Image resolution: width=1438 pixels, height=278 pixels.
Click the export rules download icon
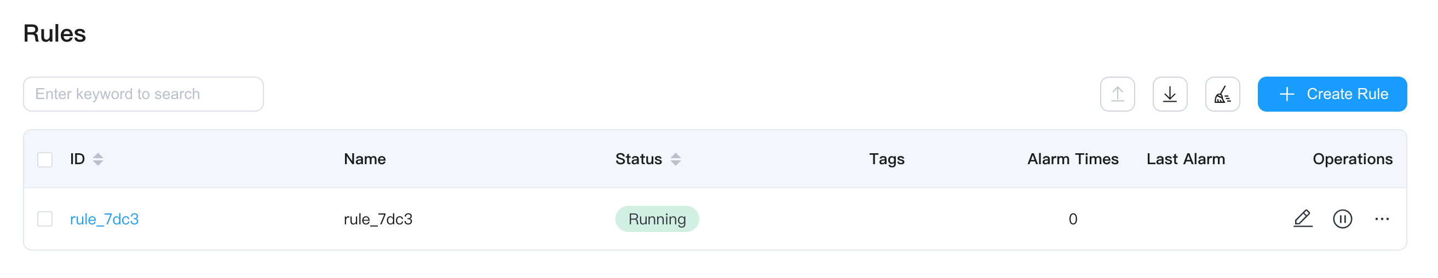click(x=1170, y=94)
